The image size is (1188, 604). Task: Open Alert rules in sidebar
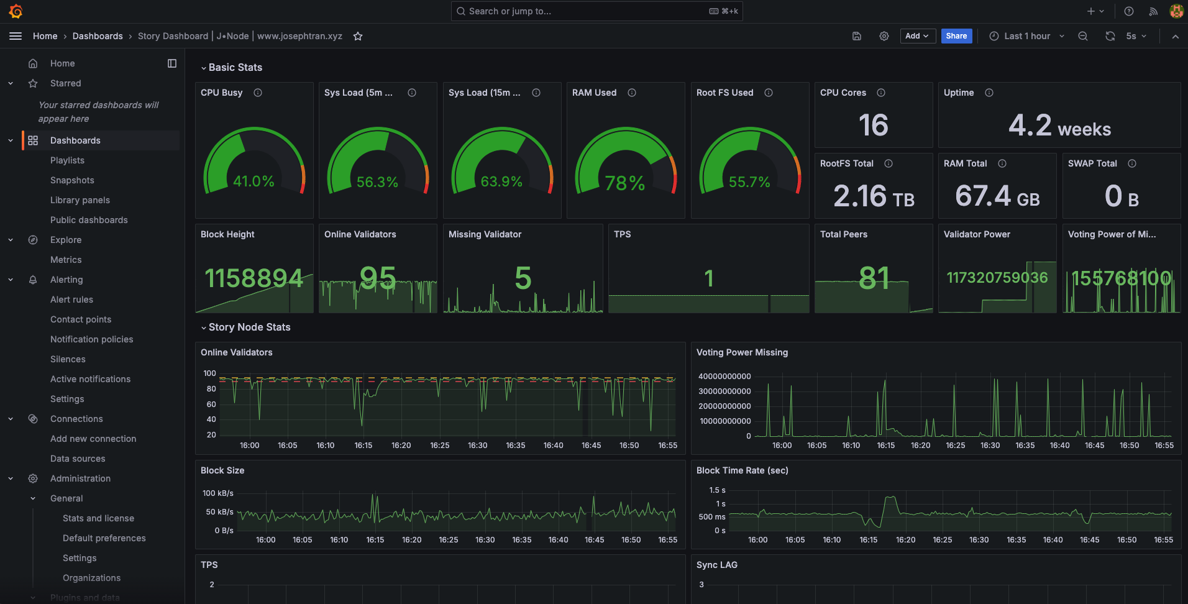pos(71,300)
